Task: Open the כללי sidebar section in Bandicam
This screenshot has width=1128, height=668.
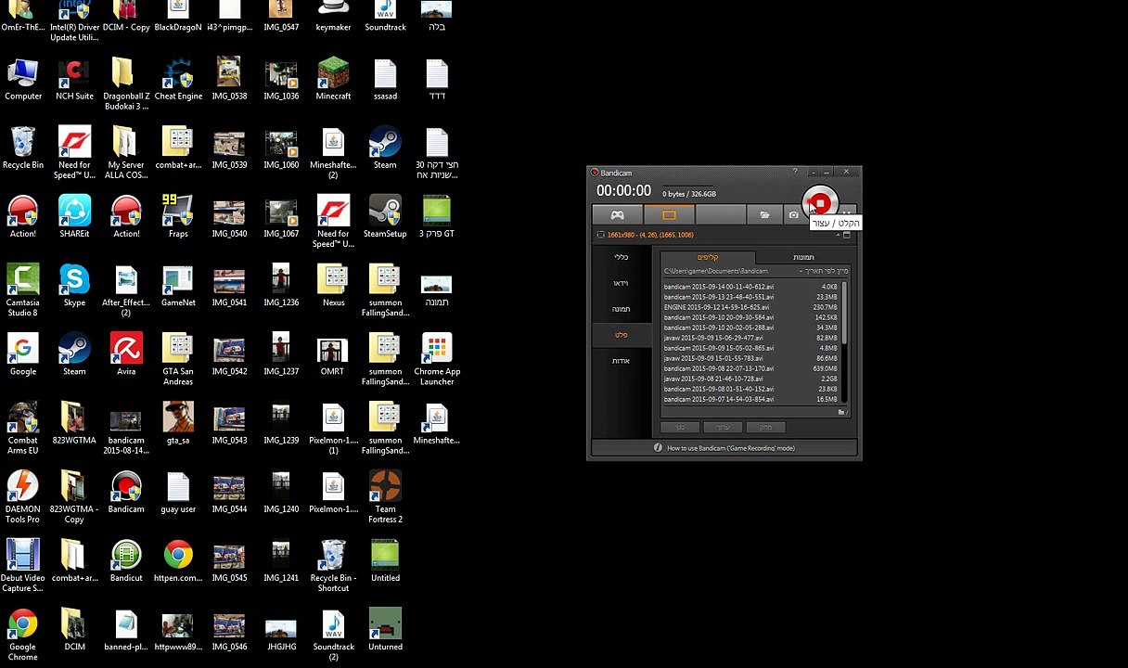Action: pos(621,257)
